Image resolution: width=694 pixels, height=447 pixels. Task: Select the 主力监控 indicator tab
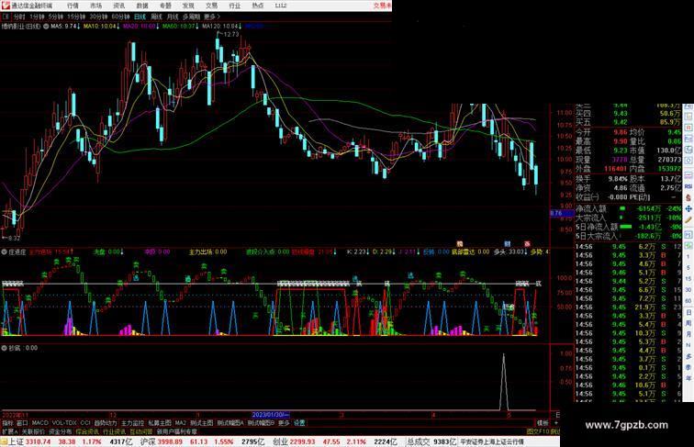click(132, 423)
